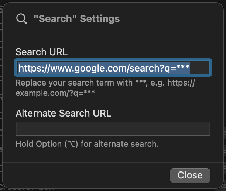The image size is (226, 191).
Task: Click the "***" in the replace hint line
Action: tap(138, 83)
